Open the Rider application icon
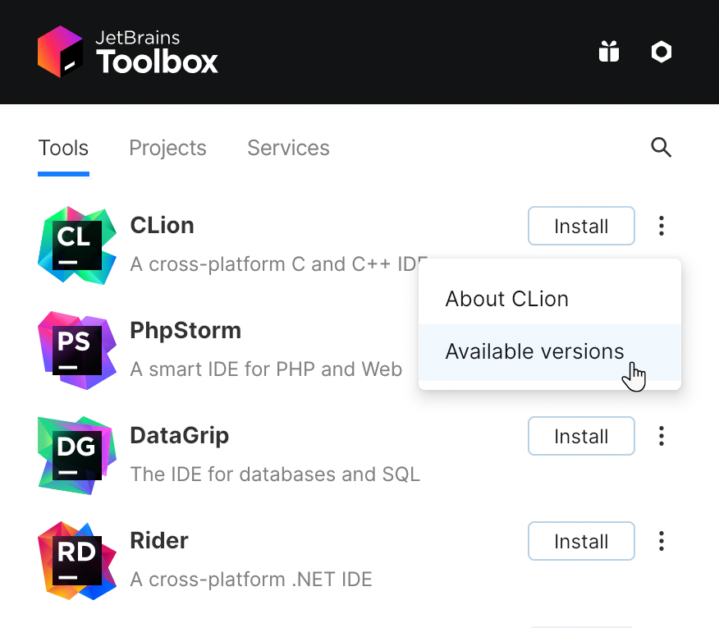The width and height of the screenshot is (719, 628). coord(76,559)
